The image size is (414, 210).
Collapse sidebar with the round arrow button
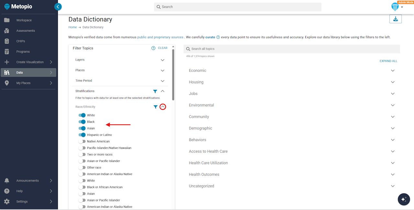[x=58, y=6]
